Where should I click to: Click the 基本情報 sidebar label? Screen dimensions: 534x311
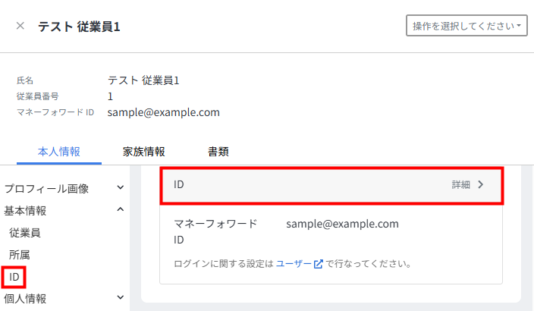(25, 210)
